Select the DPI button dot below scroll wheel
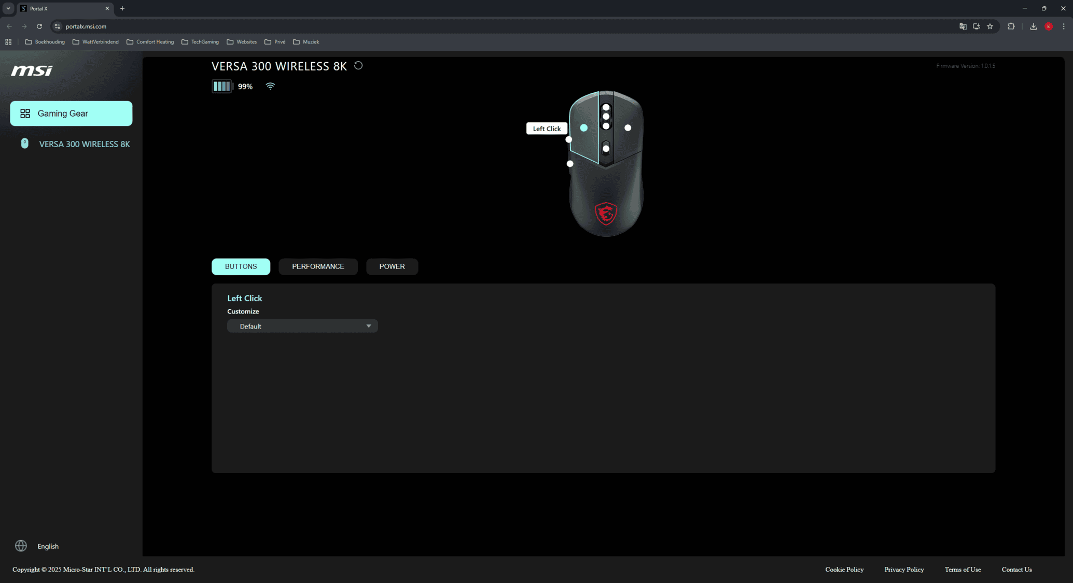 (x=606, y=149)
